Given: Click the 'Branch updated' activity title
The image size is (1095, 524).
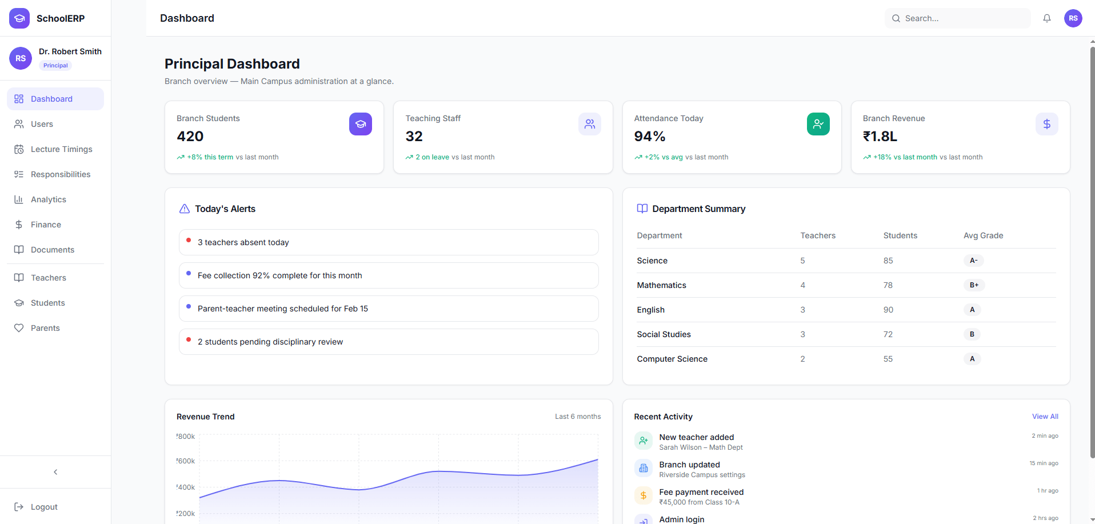Looking at the screenshot, I should coord(689,465).
